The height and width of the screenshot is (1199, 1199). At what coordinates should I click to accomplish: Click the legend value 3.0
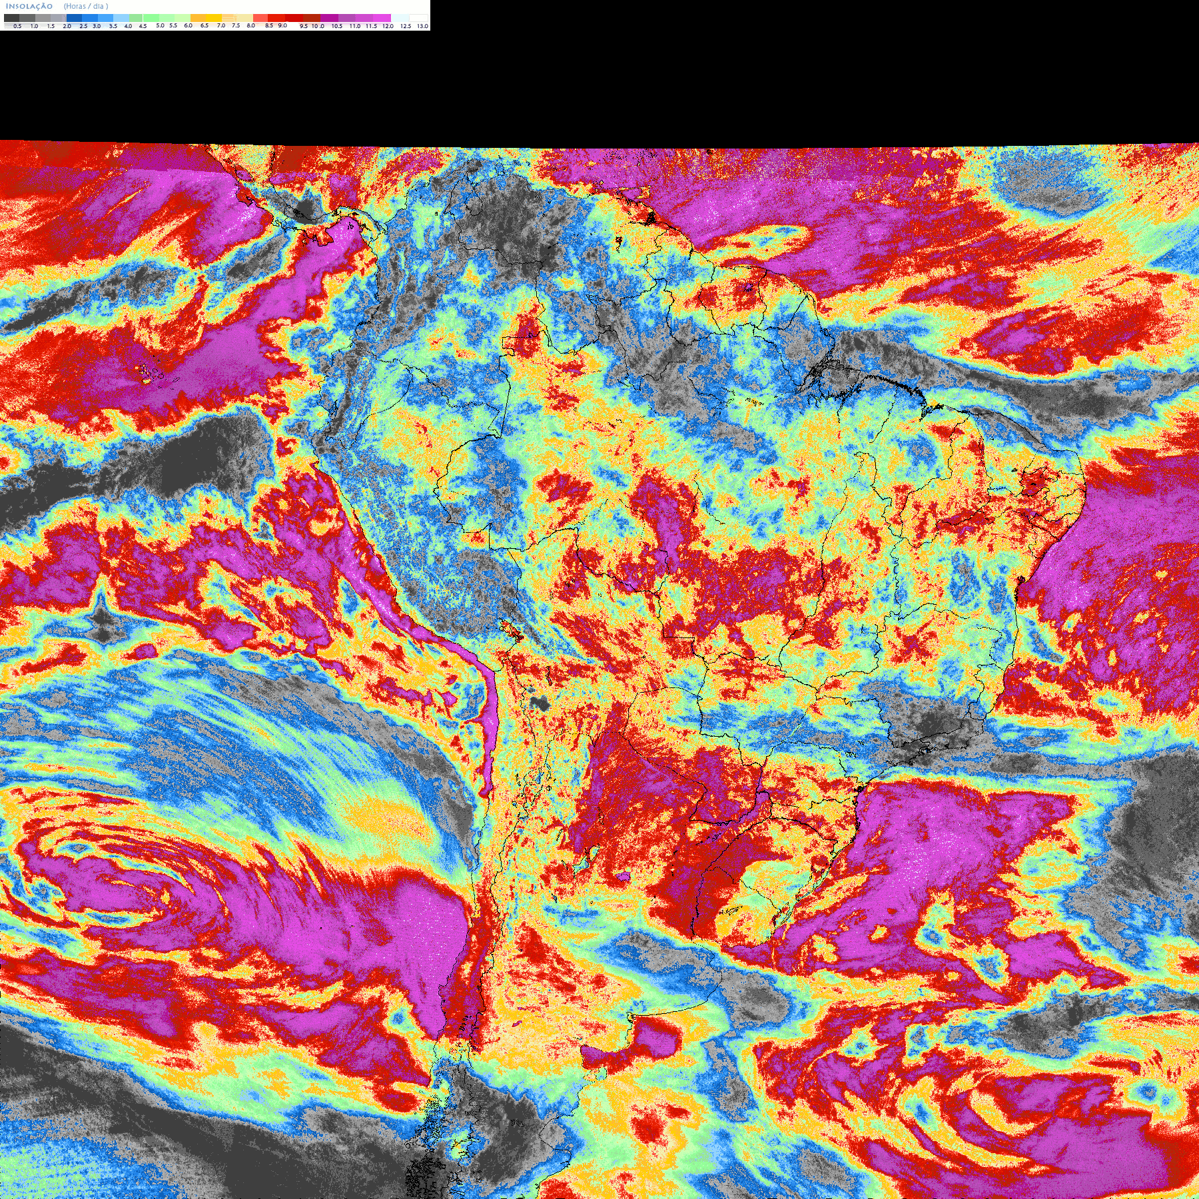(97, 26)
